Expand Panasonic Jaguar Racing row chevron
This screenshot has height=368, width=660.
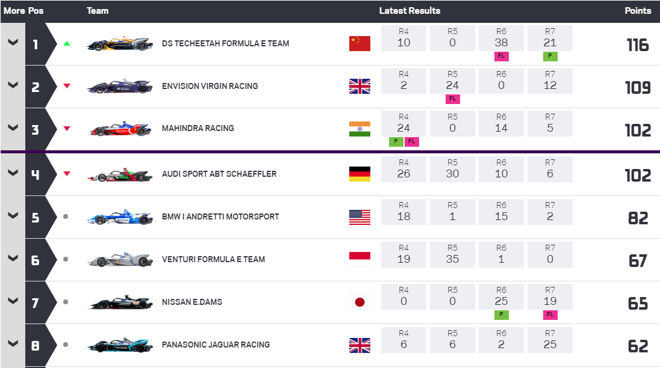[13, 344]
